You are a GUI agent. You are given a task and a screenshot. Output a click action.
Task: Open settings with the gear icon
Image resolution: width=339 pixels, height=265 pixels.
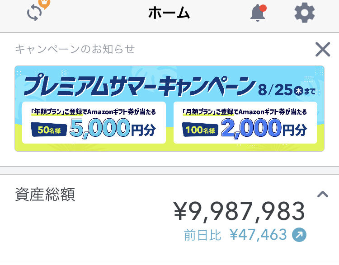click(304, 13)
